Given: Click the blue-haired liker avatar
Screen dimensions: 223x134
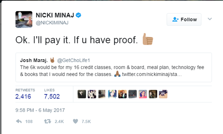Looking at the screenshot, I should point(112,94).
